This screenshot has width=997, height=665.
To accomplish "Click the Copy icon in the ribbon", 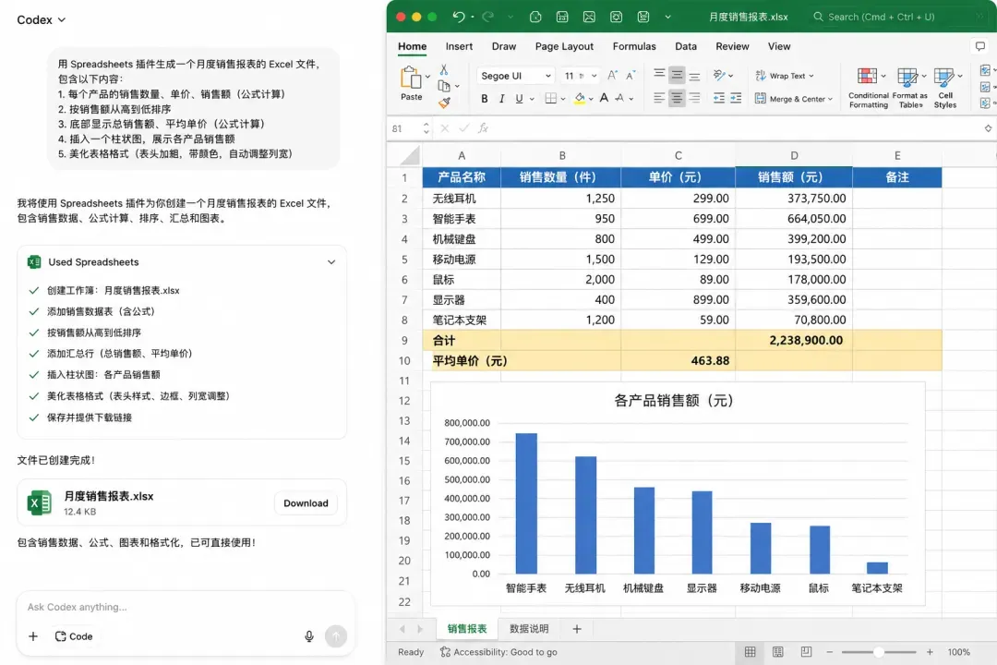I will [x=444, y=86].
